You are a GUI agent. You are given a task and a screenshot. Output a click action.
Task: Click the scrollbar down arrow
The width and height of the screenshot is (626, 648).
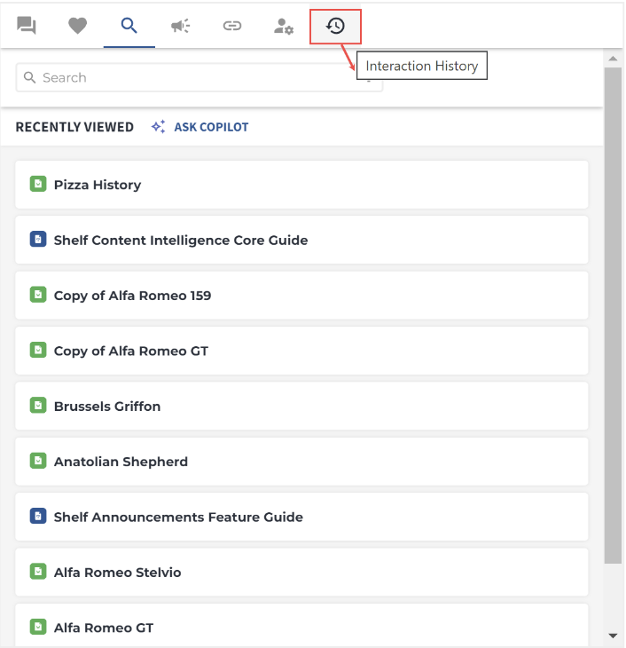pyautogui.click(x=613, y=636)
